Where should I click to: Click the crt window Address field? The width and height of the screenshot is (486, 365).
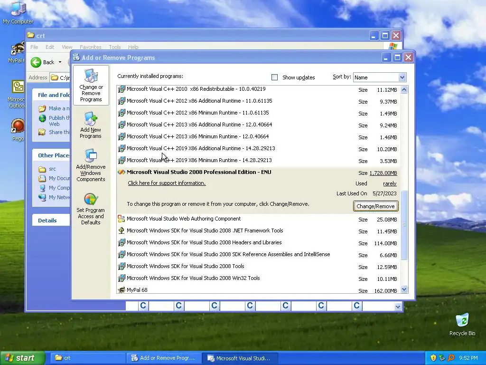tap(60, 77)
